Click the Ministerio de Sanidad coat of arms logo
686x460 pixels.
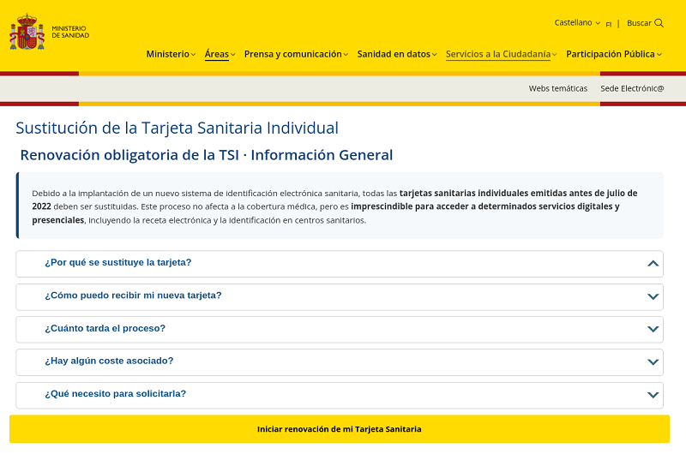click(x=27, y=32)
